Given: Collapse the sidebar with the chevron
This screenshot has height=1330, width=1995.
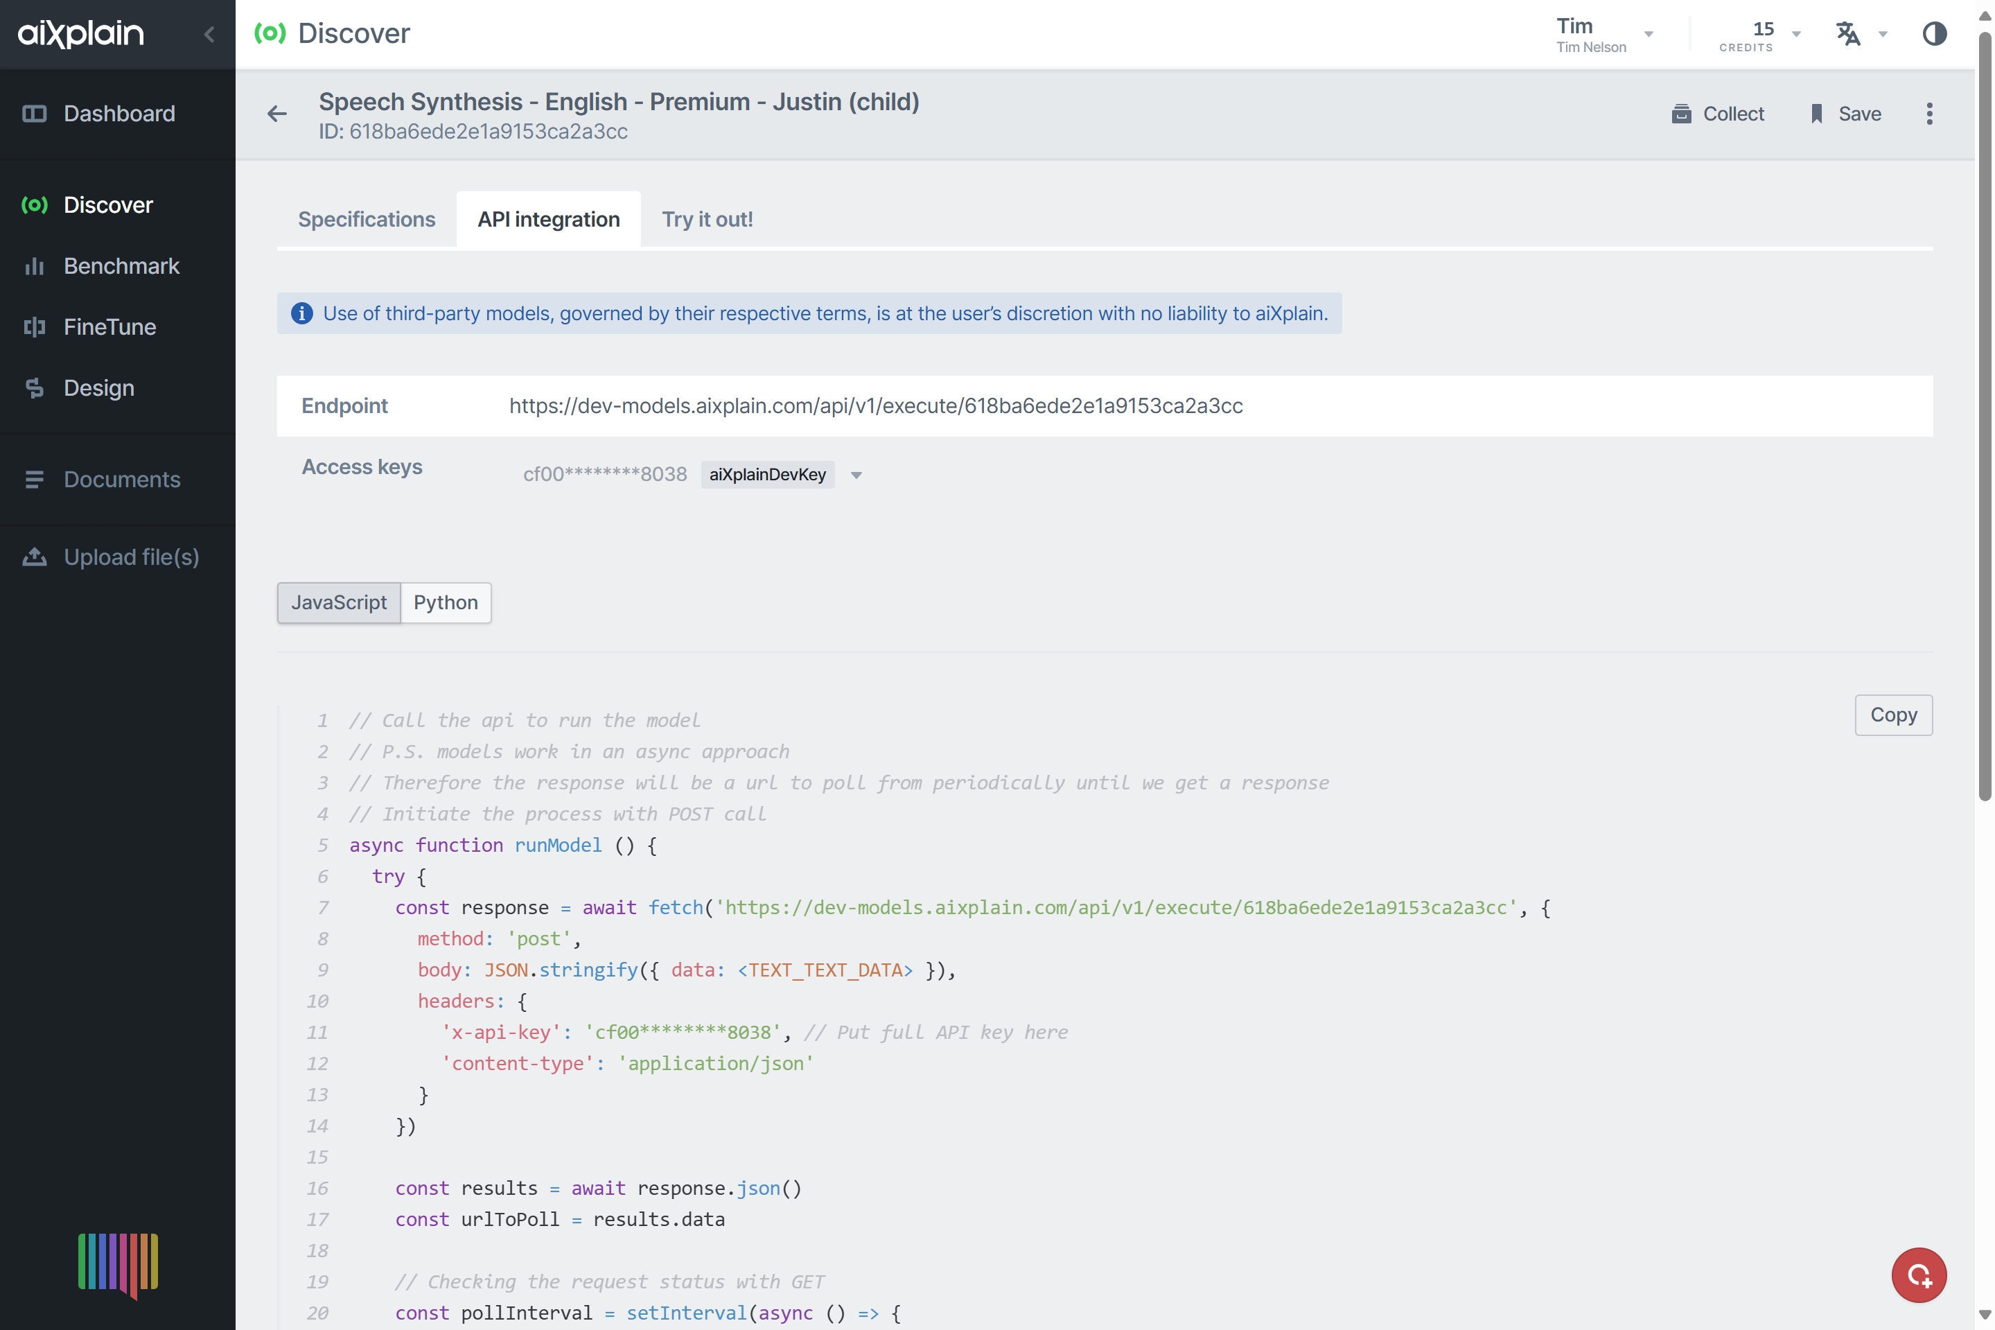Looking at the screenshot, I should click(x=209, y=34).
